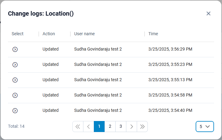Go to the first page of logs
Screen dimensions: 222x140
coord(78,127)
